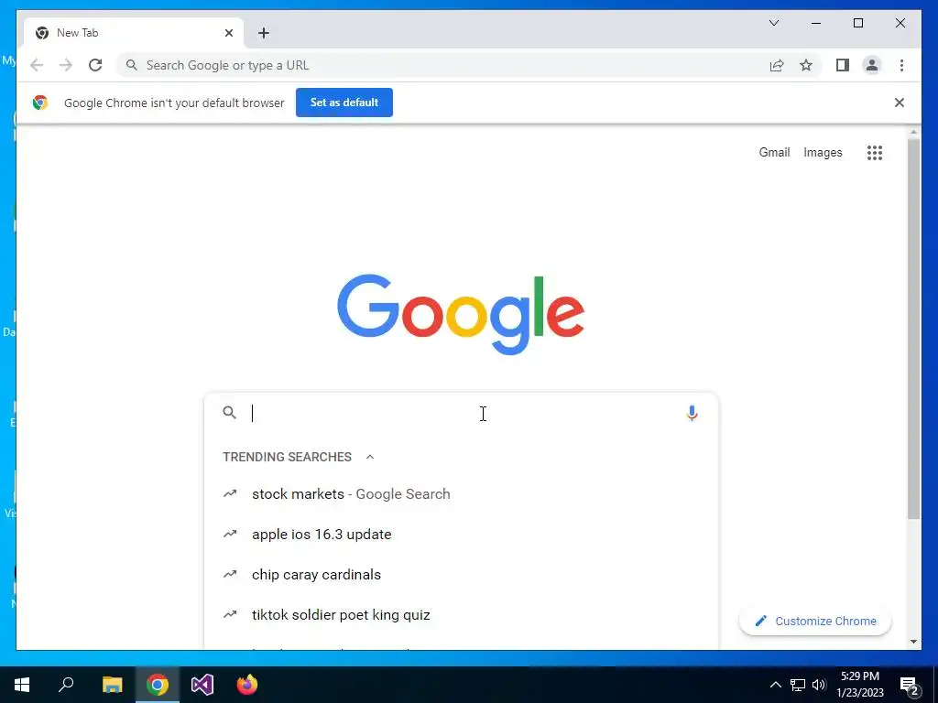Click the Customize Chrome button
938x703 pixels.
coord(814,622)
